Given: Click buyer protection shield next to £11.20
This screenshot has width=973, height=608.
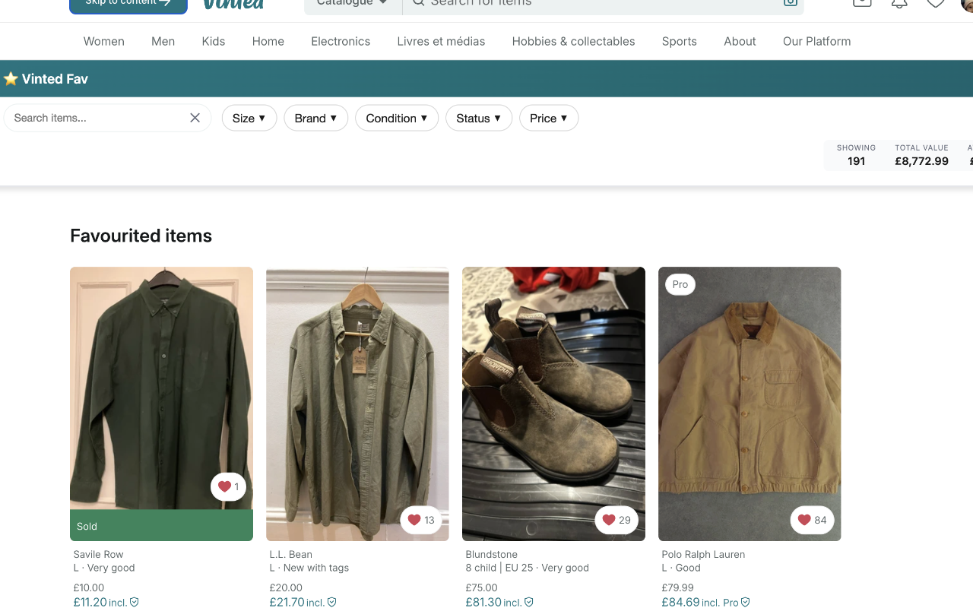Looking at the screenshot, I should (x=135, y=602).
